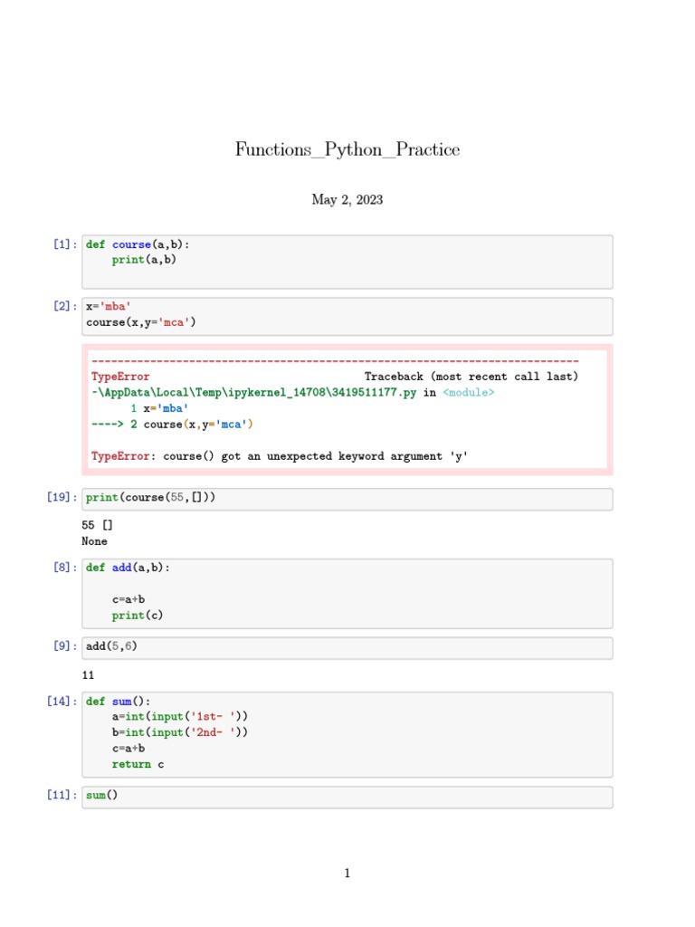Image resolution: width=695 pixels, height=927 pixels.
Task: Select the [2] cell number label
Action: coord(63,306)
